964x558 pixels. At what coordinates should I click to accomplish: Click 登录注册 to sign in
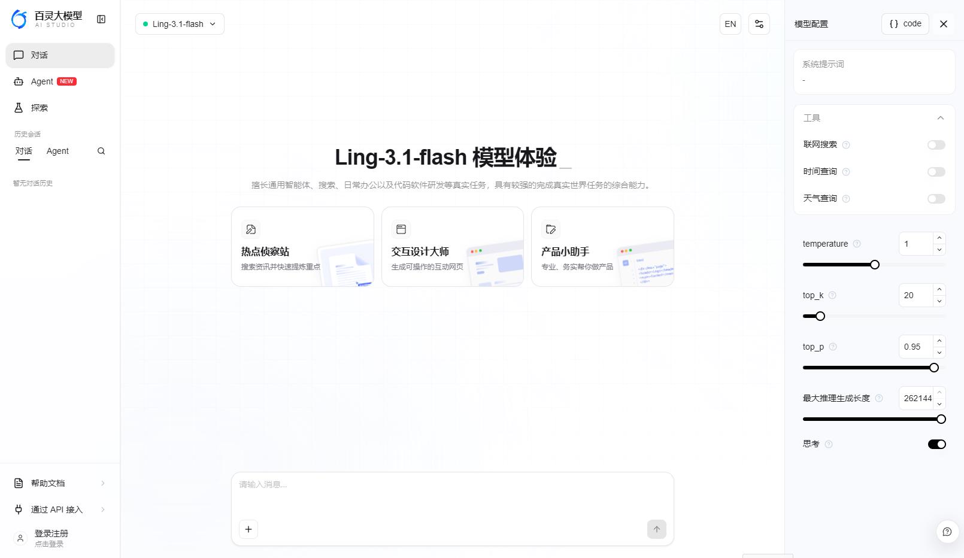click(x=51, y=533)
